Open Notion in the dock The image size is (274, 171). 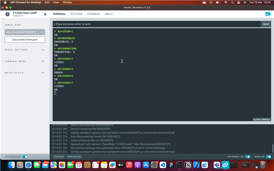[x=188, y=165]
